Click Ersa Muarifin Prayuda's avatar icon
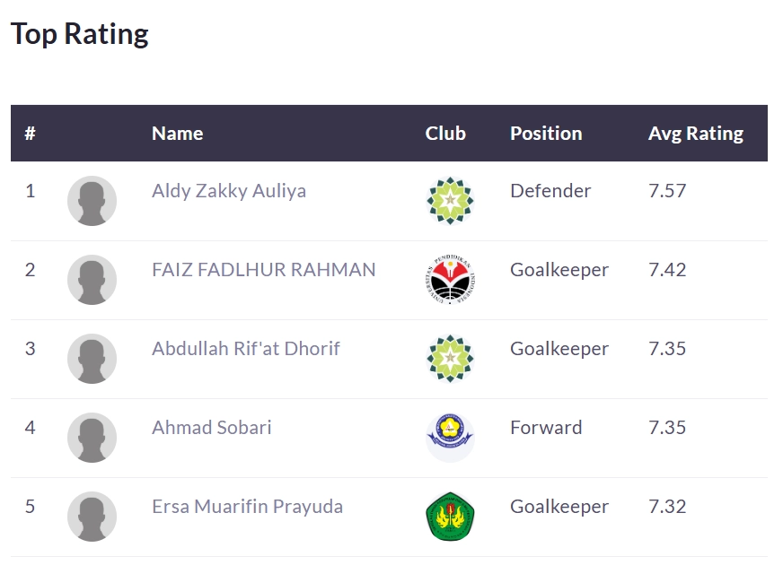 pos(92,517)
